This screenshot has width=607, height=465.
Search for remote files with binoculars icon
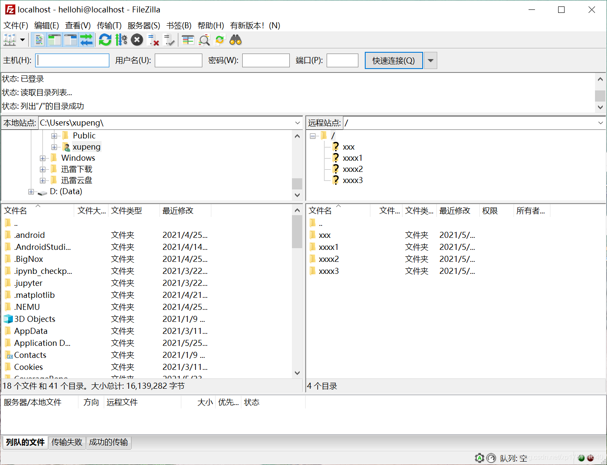[x=236, y=39]
